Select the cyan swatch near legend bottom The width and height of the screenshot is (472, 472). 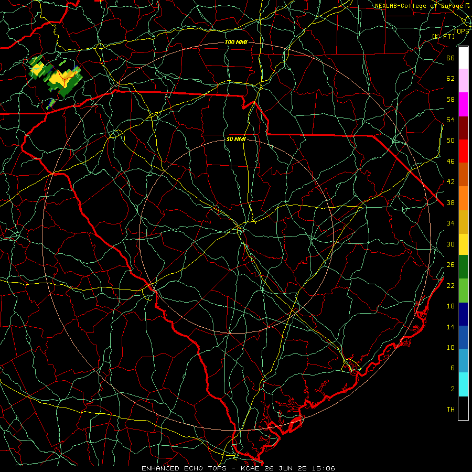[463, 384]
